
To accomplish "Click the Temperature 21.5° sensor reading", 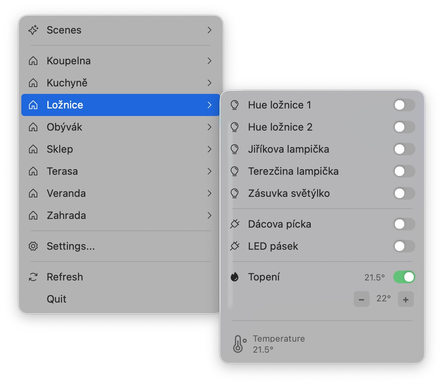I will pos(279,344).
